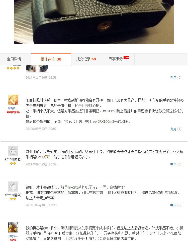Click lvaga's red heart rating icons

(13, 112)
